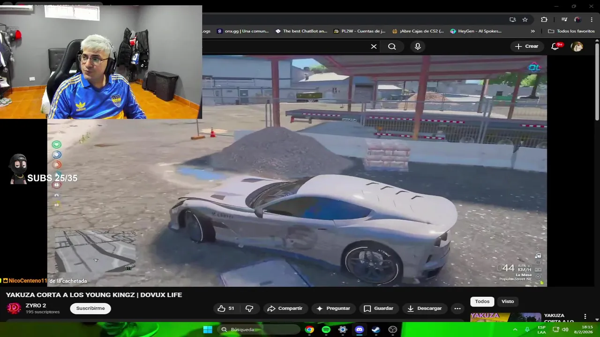
Task: Open the Chrome profile avatar
Action: coord(577,20)
